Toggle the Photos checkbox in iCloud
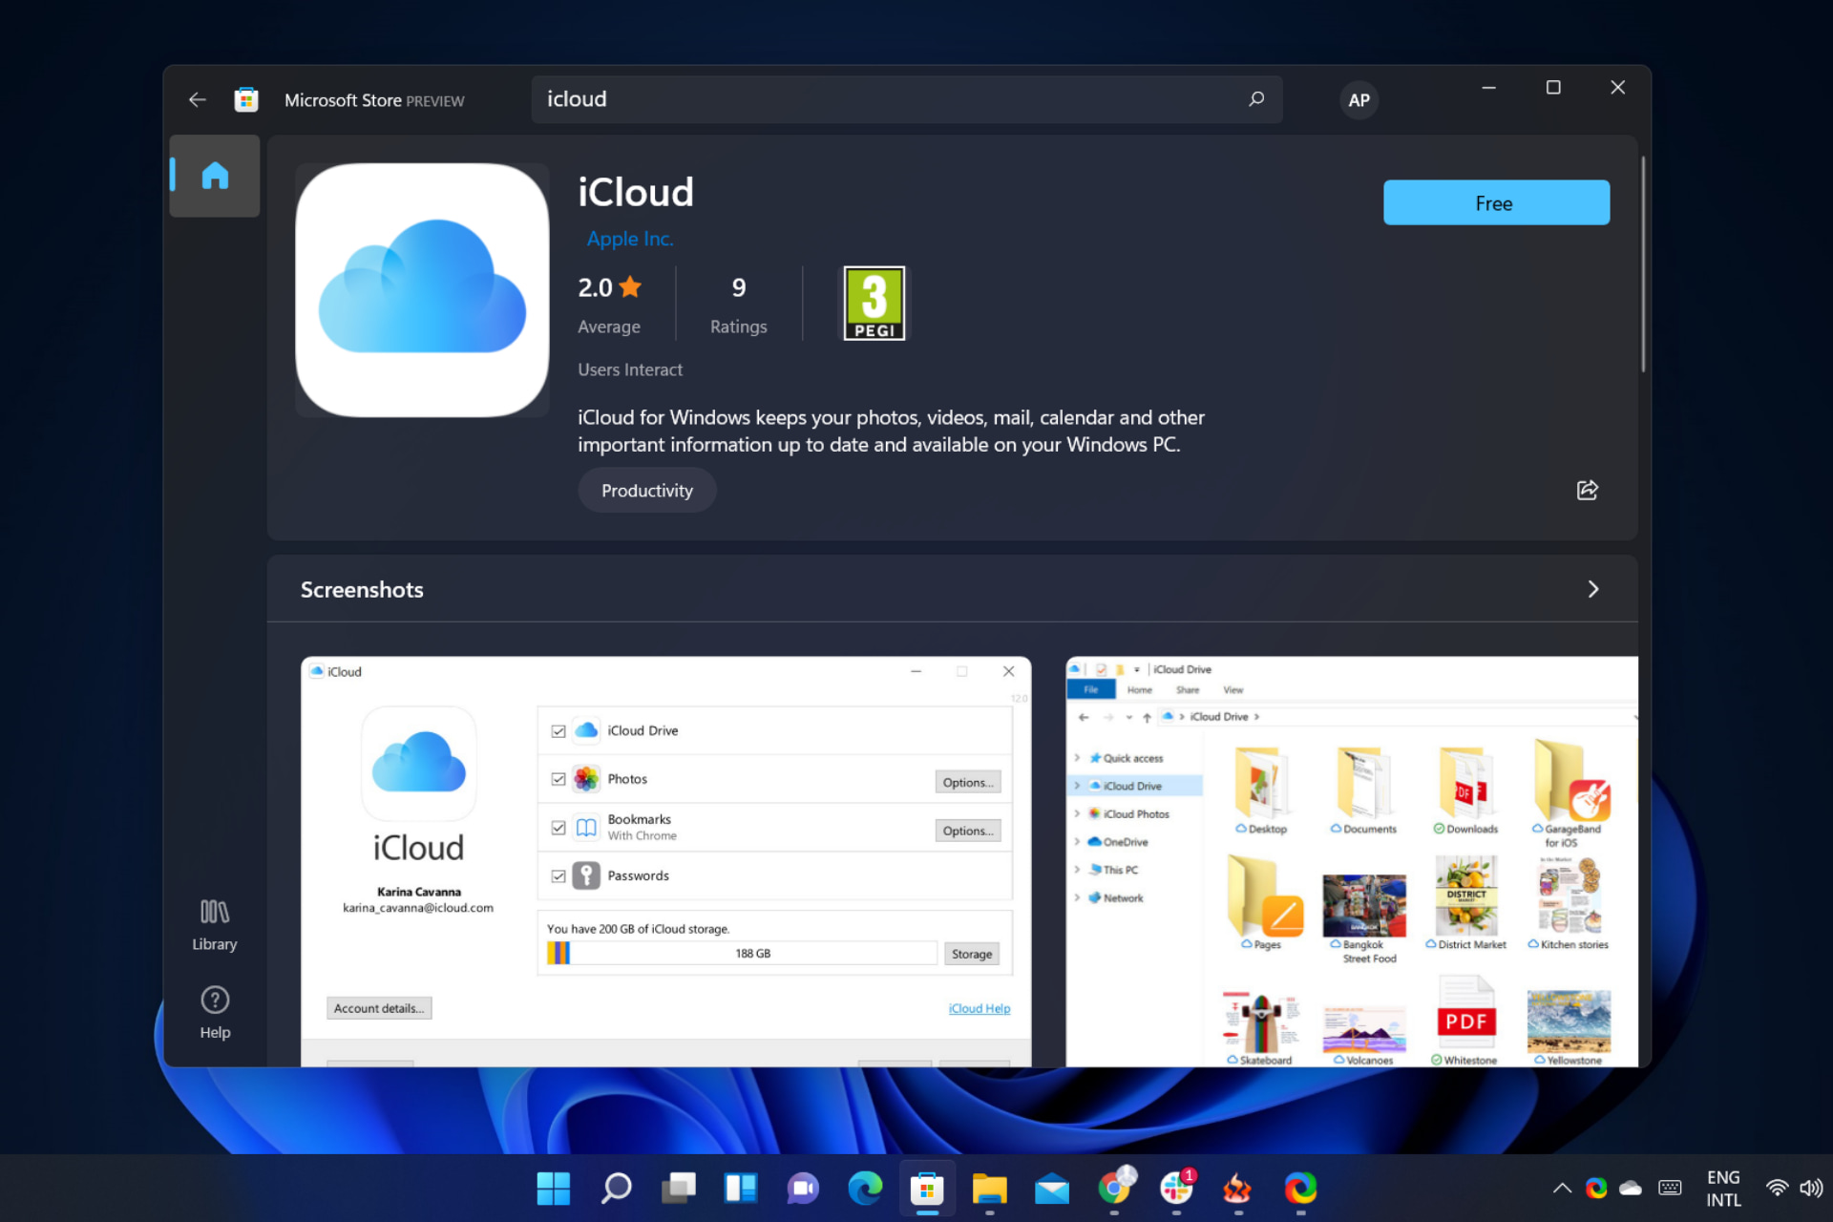Screen dimensions: 1833x1222 558,779
